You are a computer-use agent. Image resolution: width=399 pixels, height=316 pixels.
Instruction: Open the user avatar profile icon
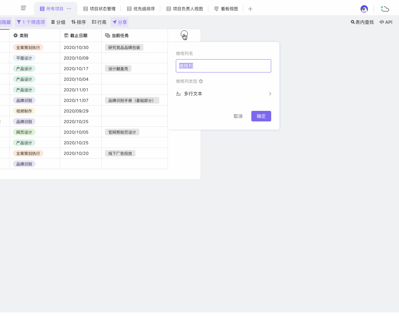coord(364,9)
